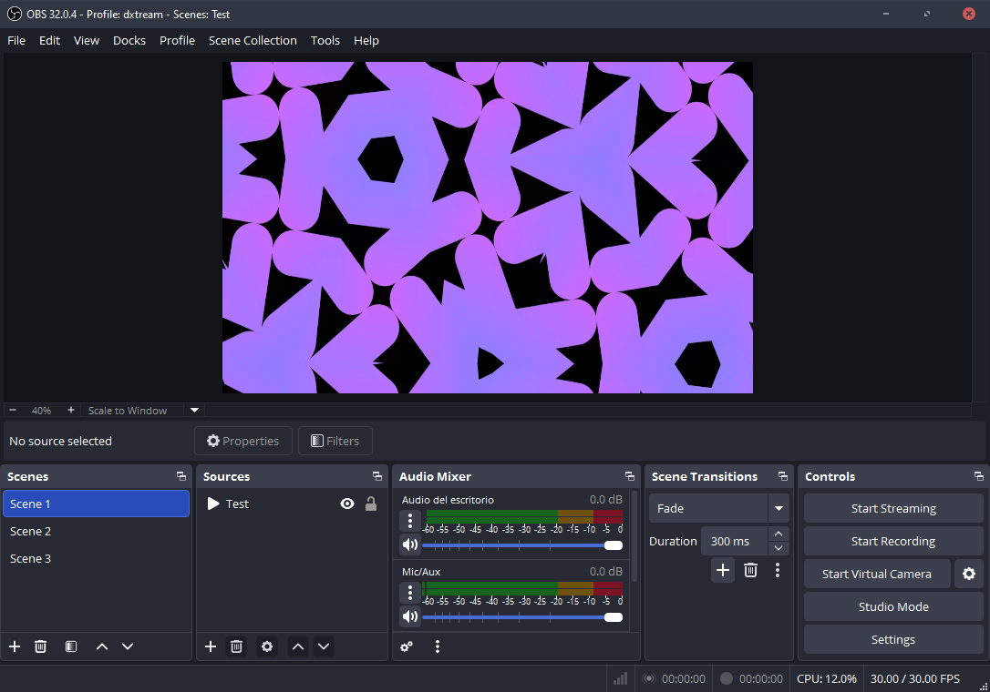Image resolution: width=990 pixels, height=692 pixels.
Task: Open the Fade transition dropdown
Action: [x=779, y=509]
